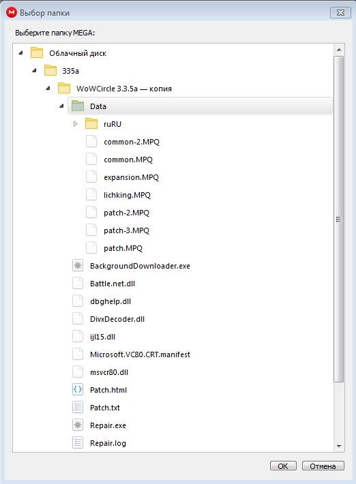Click the Patch.html braces icon
This screenshot has height=484, width=356.
coord(78,389)
